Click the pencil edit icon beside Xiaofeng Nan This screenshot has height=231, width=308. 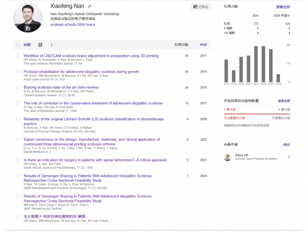click(x=90, y=6)
